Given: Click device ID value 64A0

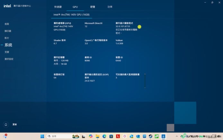Looking at the screenshot, I should click(118, 61).
